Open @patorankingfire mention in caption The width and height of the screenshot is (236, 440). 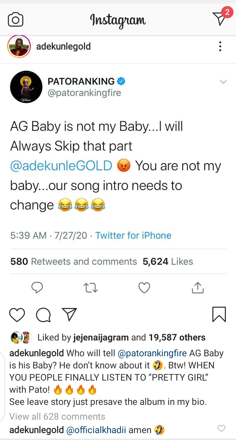[x=152, y=353]
